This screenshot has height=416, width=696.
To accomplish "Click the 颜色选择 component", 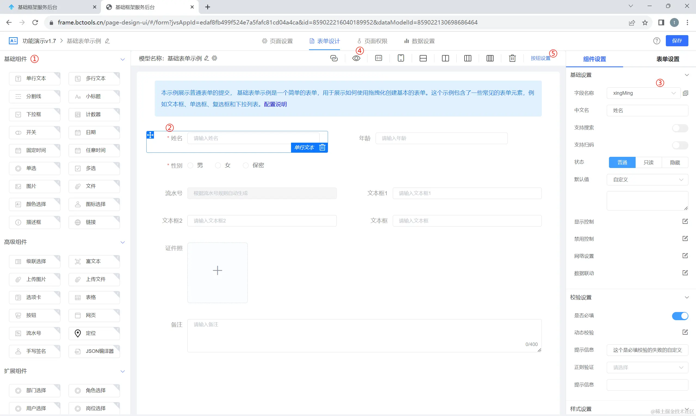I will point(35,204).
